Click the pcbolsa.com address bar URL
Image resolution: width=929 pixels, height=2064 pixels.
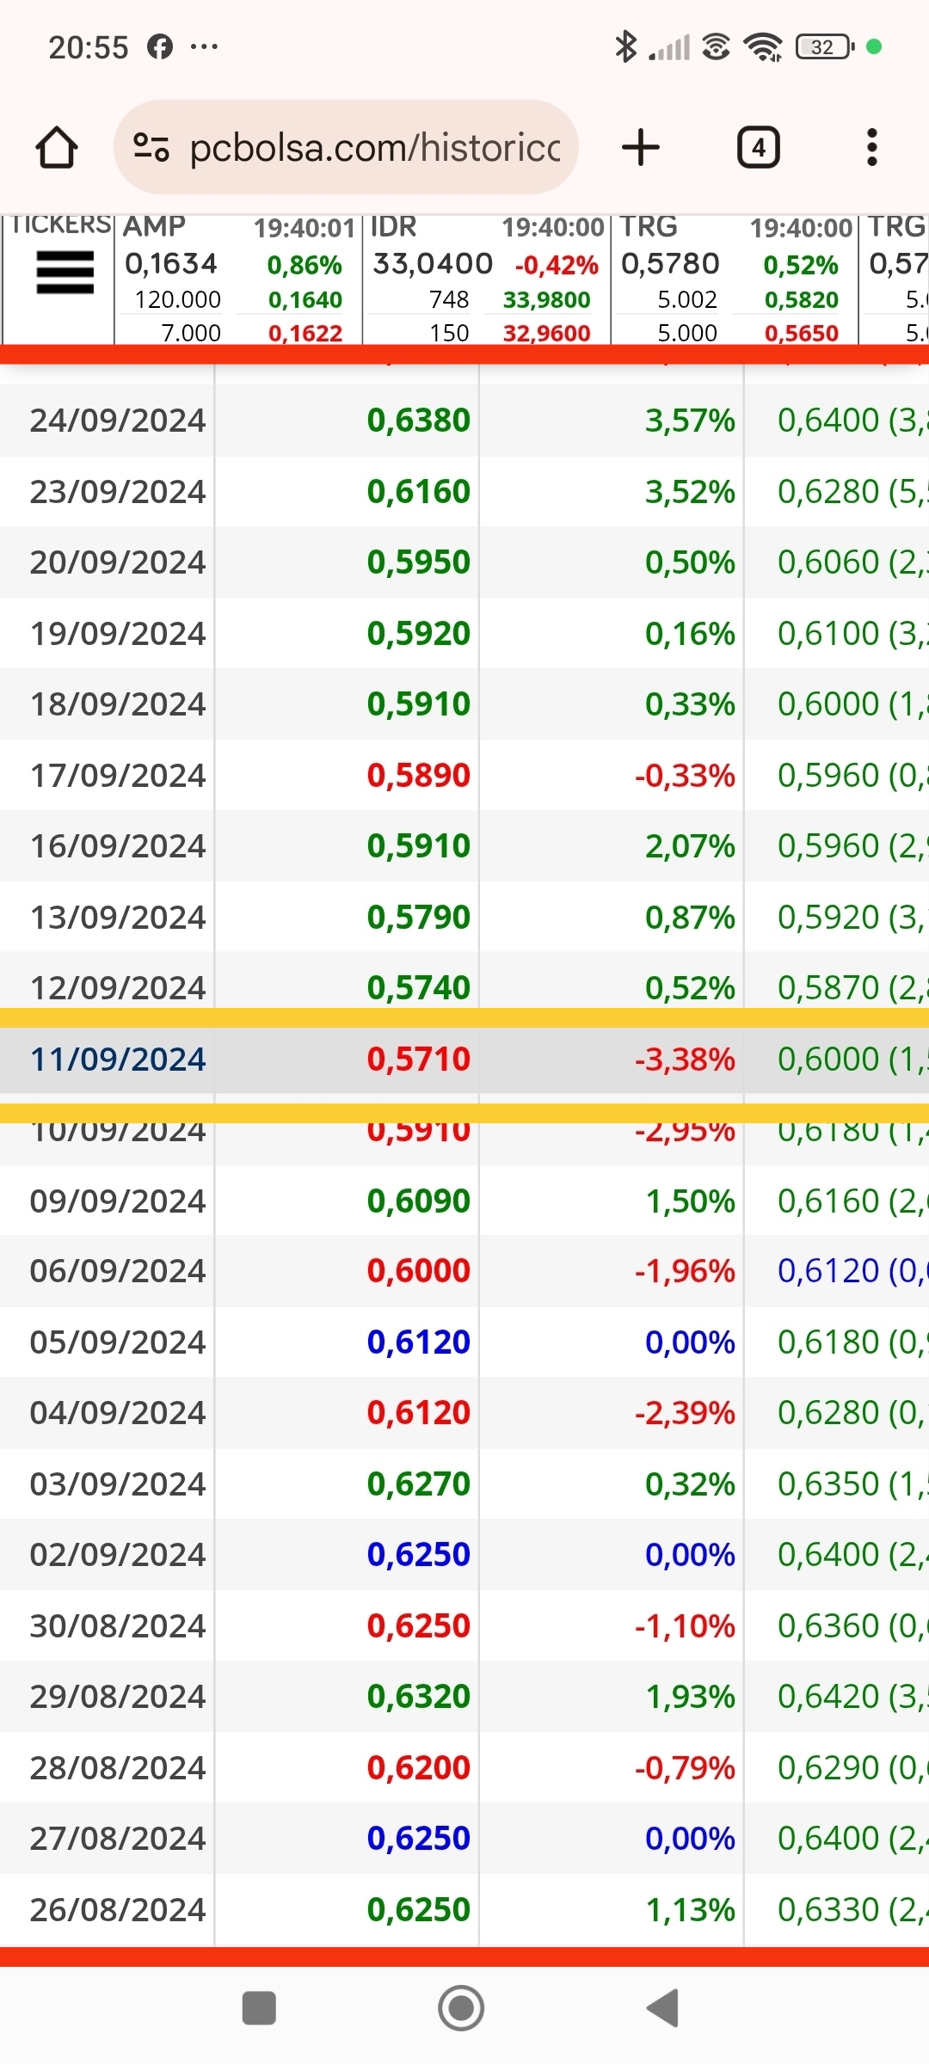pyautogui.click(x=375, y=147)
